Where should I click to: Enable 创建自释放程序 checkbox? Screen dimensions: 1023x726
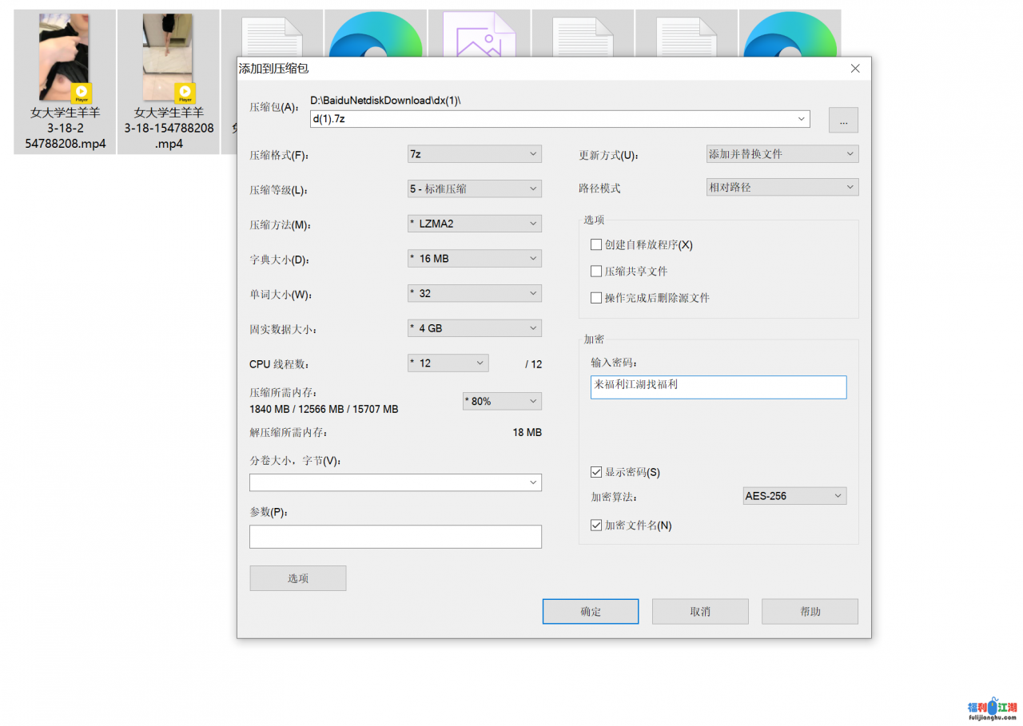pyautogui.click(x=596, y=244)
